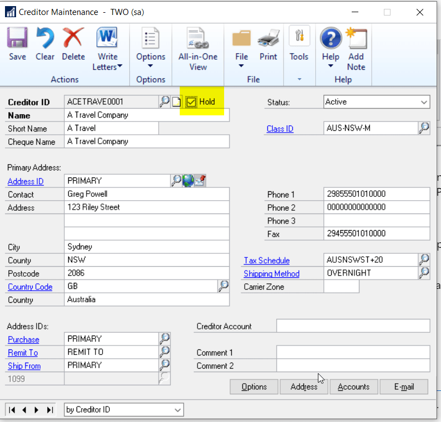The image size is (441, 422).
Task: Click the Print printer icon
Action: click(x=268, y=40)
